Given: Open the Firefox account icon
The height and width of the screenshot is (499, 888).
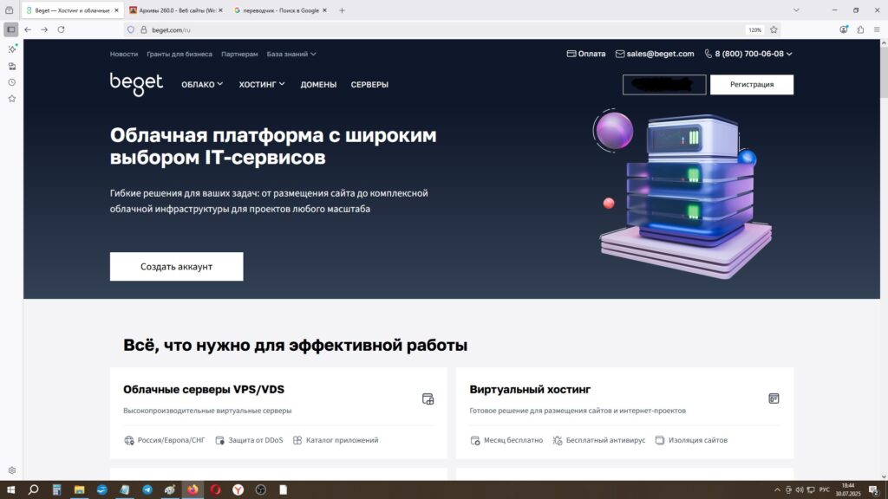Looking at the screenshot, I should click(844, 29).
